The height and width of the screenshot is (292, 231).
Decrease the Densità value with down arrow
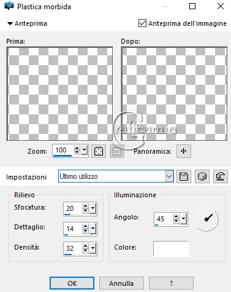tap(86, 251)
